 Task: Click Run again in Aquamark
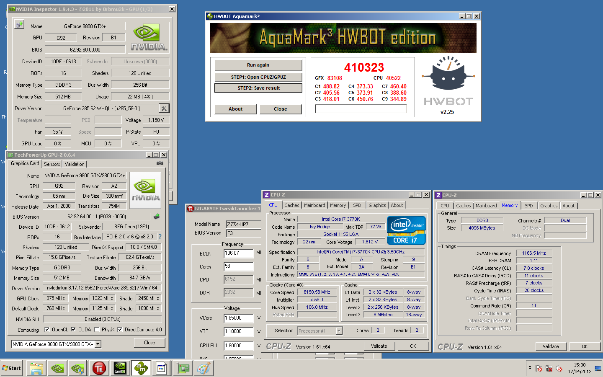pos(258,65)
